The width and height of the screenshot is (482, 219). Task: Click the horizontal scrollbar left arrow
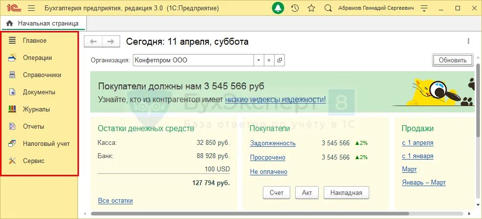(85, 214)
